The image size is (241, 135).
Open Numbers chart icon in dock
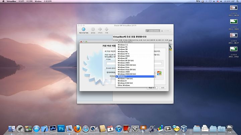click(x=160, y=129)
